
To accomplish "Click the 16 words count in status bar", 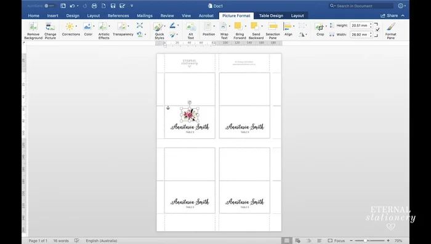I will click(61, 241).
